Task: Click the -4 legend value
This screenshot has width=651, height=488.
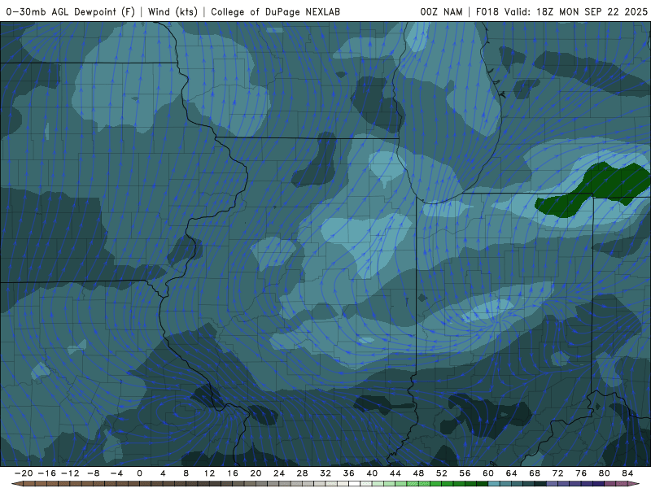Action: [116, 473]
